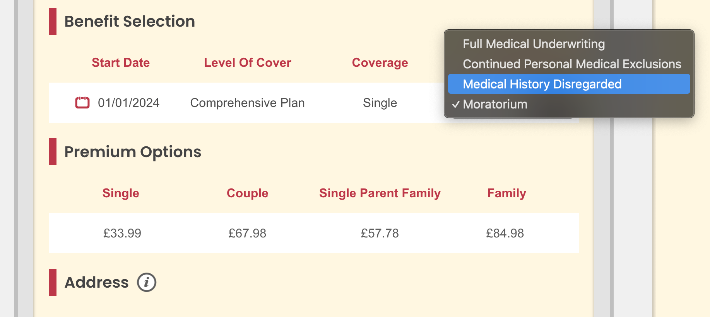This screenshot has width=710, height=317.
Task: Select the £67.98 Couple premium
Action: pyautogui.click(x=247, y=233)
